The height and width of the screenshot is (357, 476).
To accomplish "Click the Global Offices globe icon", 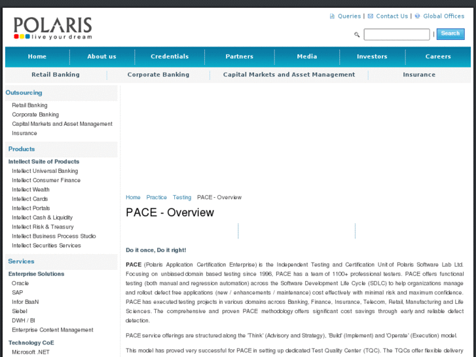I will pos(418,16).
